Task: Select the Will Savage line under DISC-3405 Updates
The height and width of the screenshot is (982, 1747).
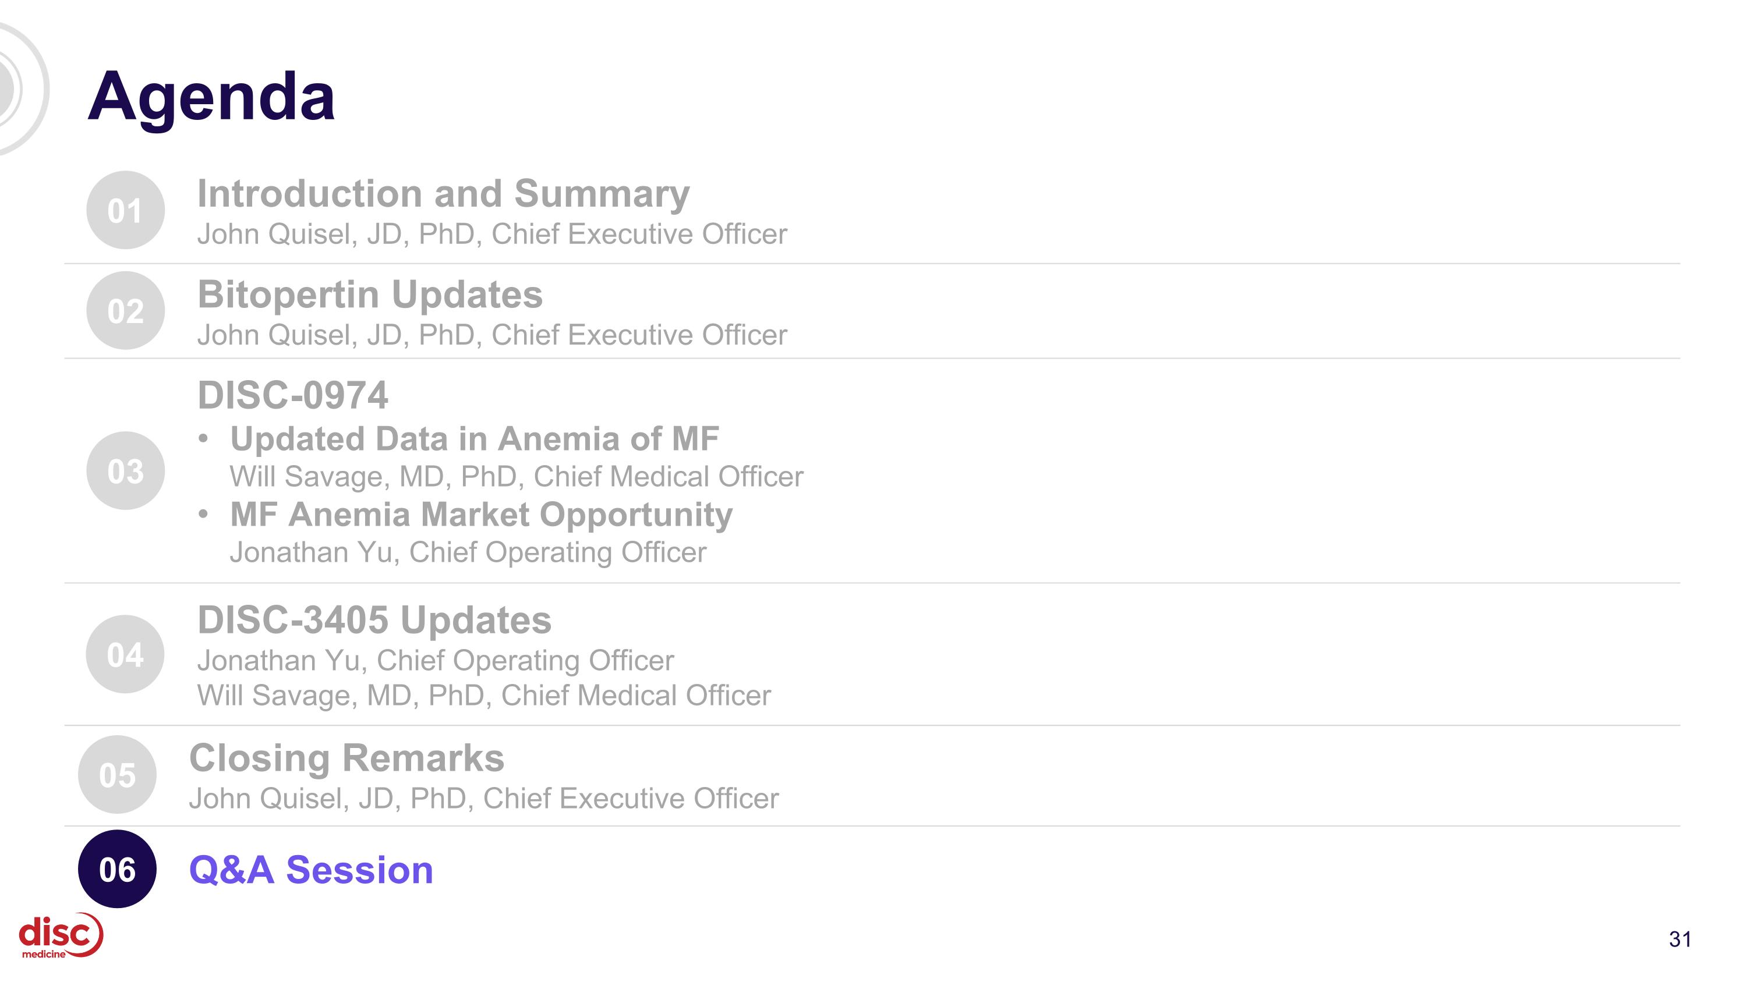Action: pos(483,696)
